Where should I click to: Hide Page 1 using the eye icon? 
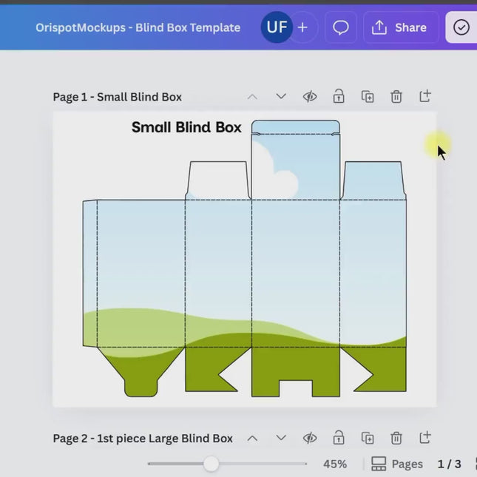310,97
